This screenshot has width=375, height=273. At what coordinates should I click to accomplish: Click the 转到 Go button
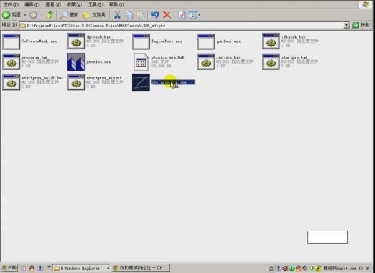(360, 25)
